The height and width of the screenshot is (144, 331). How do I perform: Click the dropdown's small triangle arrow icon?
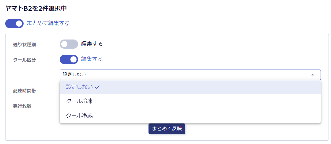[312, 74]
